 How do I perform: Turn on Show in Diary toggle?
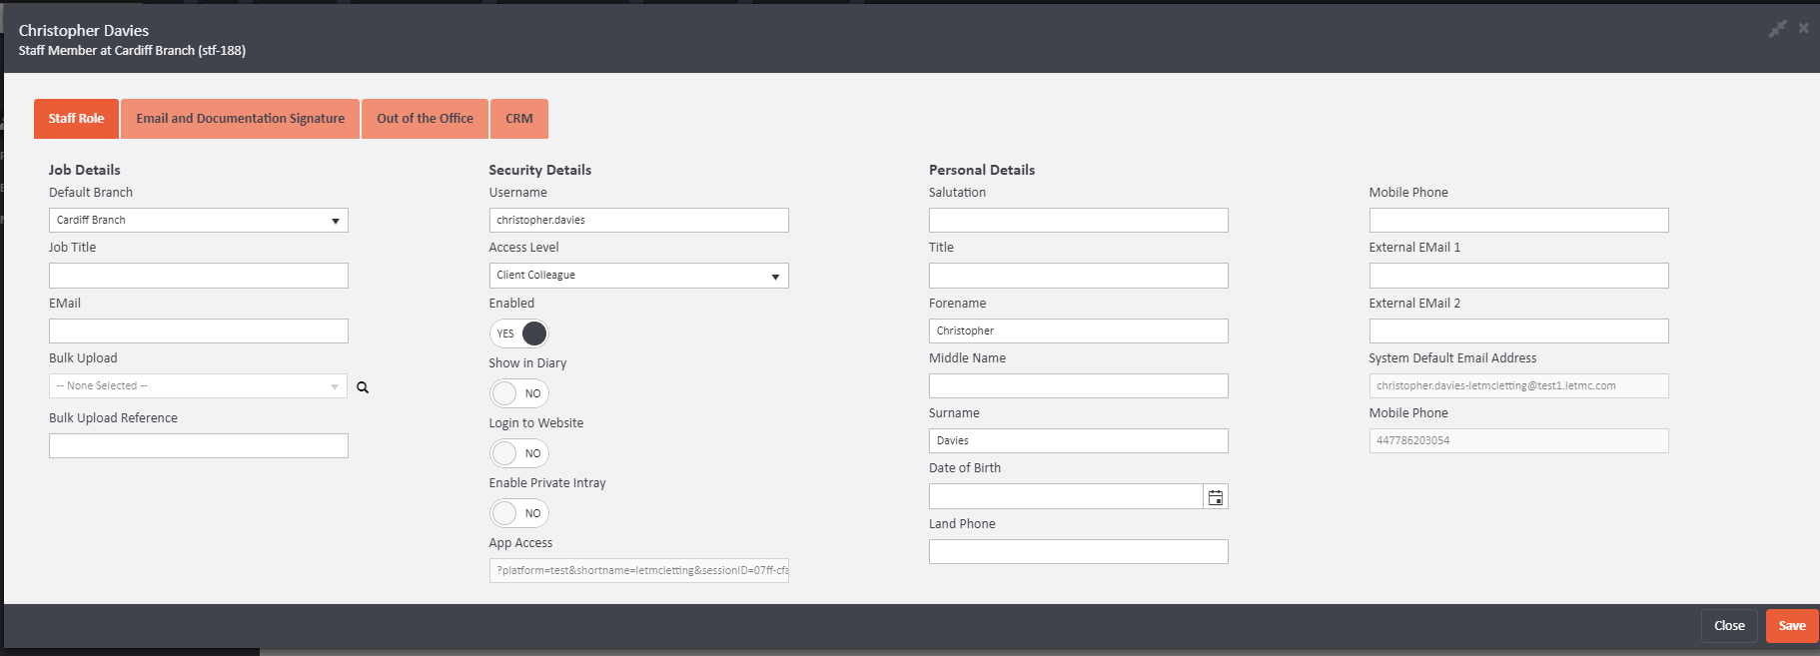coord(519,393)
